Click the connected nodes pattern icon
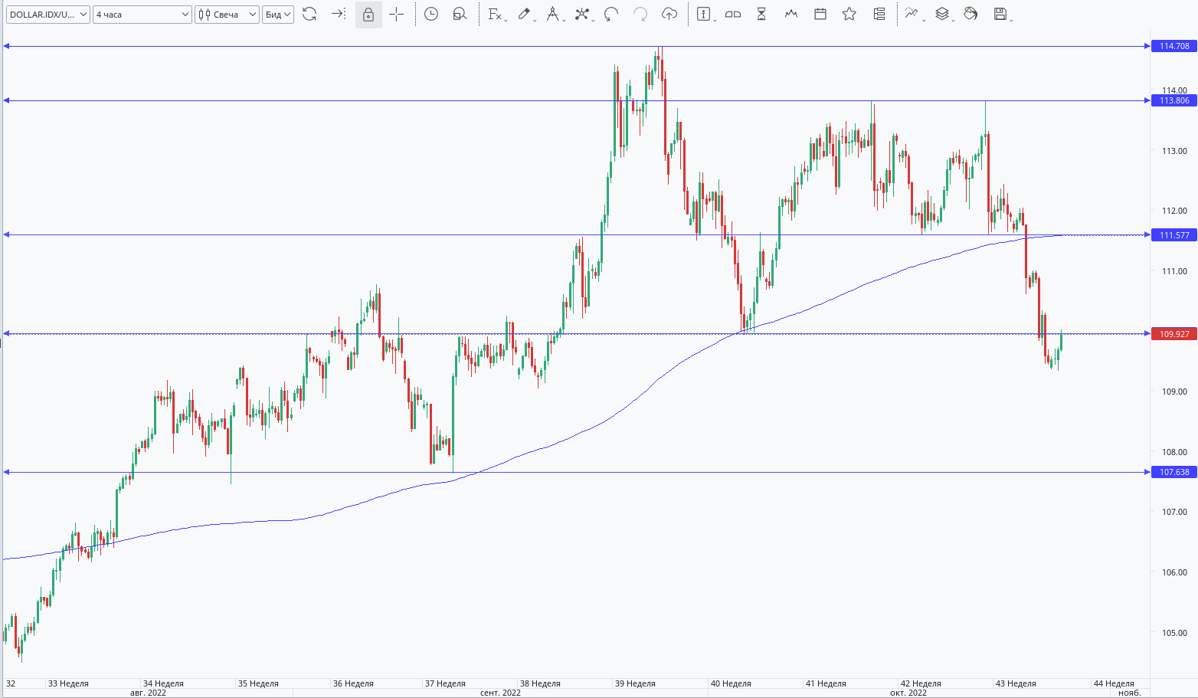1198x698 pixels. pos(583,14)
